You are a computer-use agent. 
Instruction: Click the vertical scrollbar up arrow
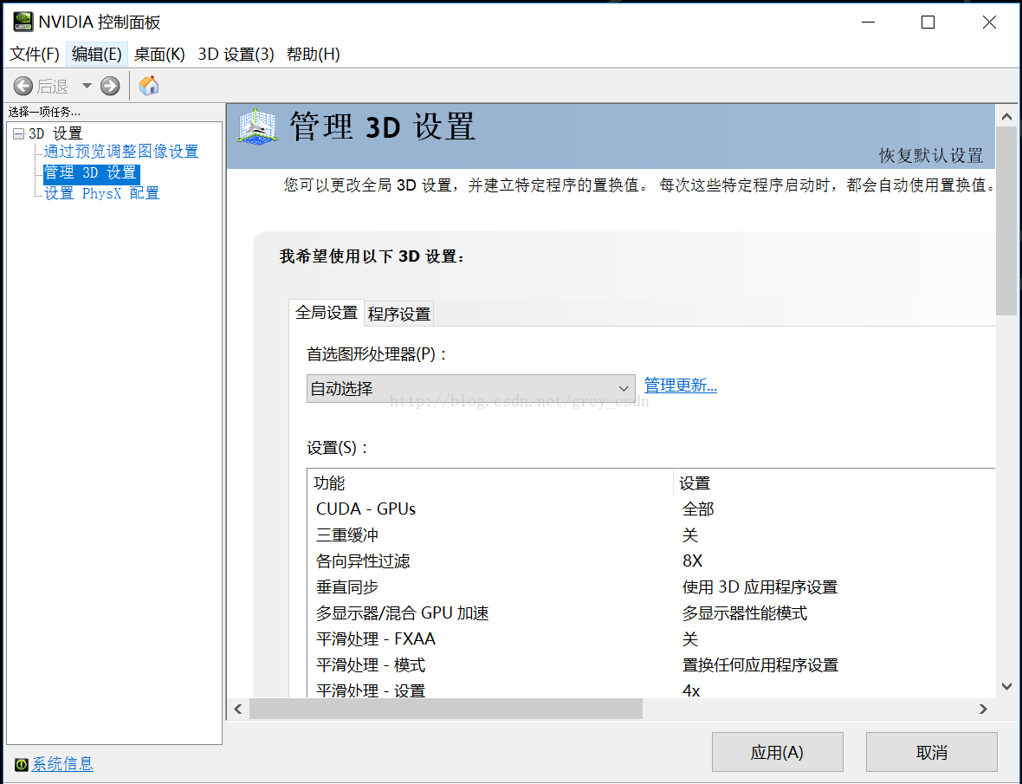[1007, 117]
